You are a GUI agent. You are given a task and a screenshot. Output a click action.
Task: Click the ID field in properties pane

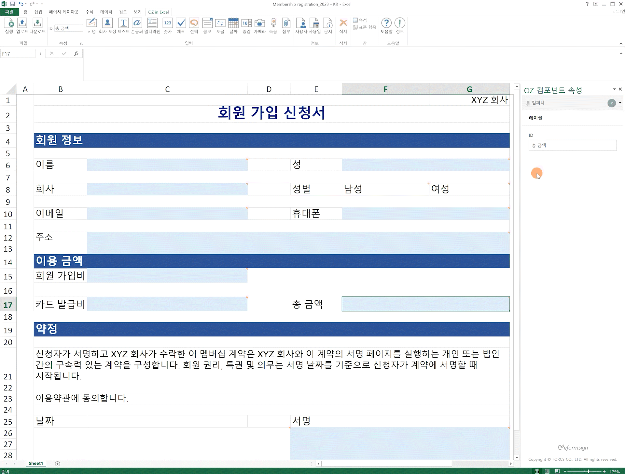pyautogui.click(x=572, y=145)
